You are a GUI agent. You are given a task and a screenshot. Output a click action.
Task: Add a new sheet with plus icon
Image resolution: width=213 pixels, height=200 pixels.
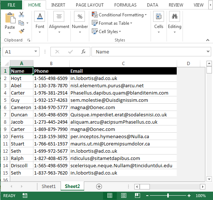coord(99,187)
